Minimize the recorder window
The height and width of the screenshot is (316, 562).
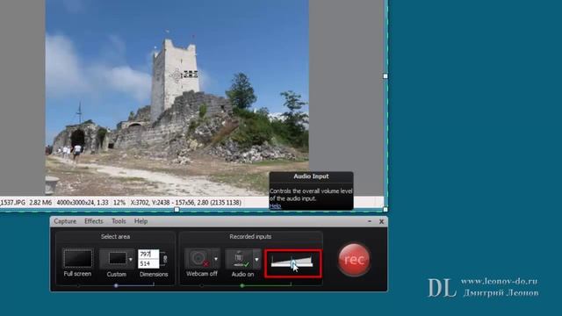pyautogui.click(x=370, y=221)
